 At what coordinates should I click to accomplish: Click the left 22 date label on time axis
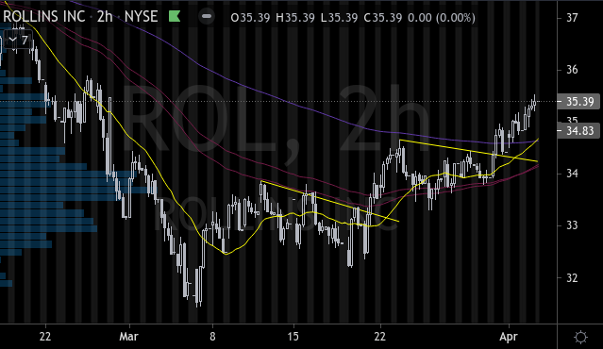point(45,337)
